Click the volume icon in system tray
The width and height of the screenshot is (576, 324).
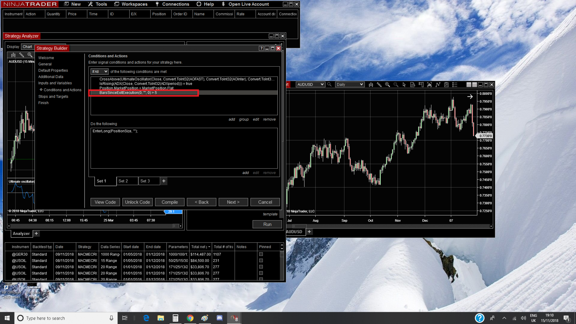pos(524,318)
